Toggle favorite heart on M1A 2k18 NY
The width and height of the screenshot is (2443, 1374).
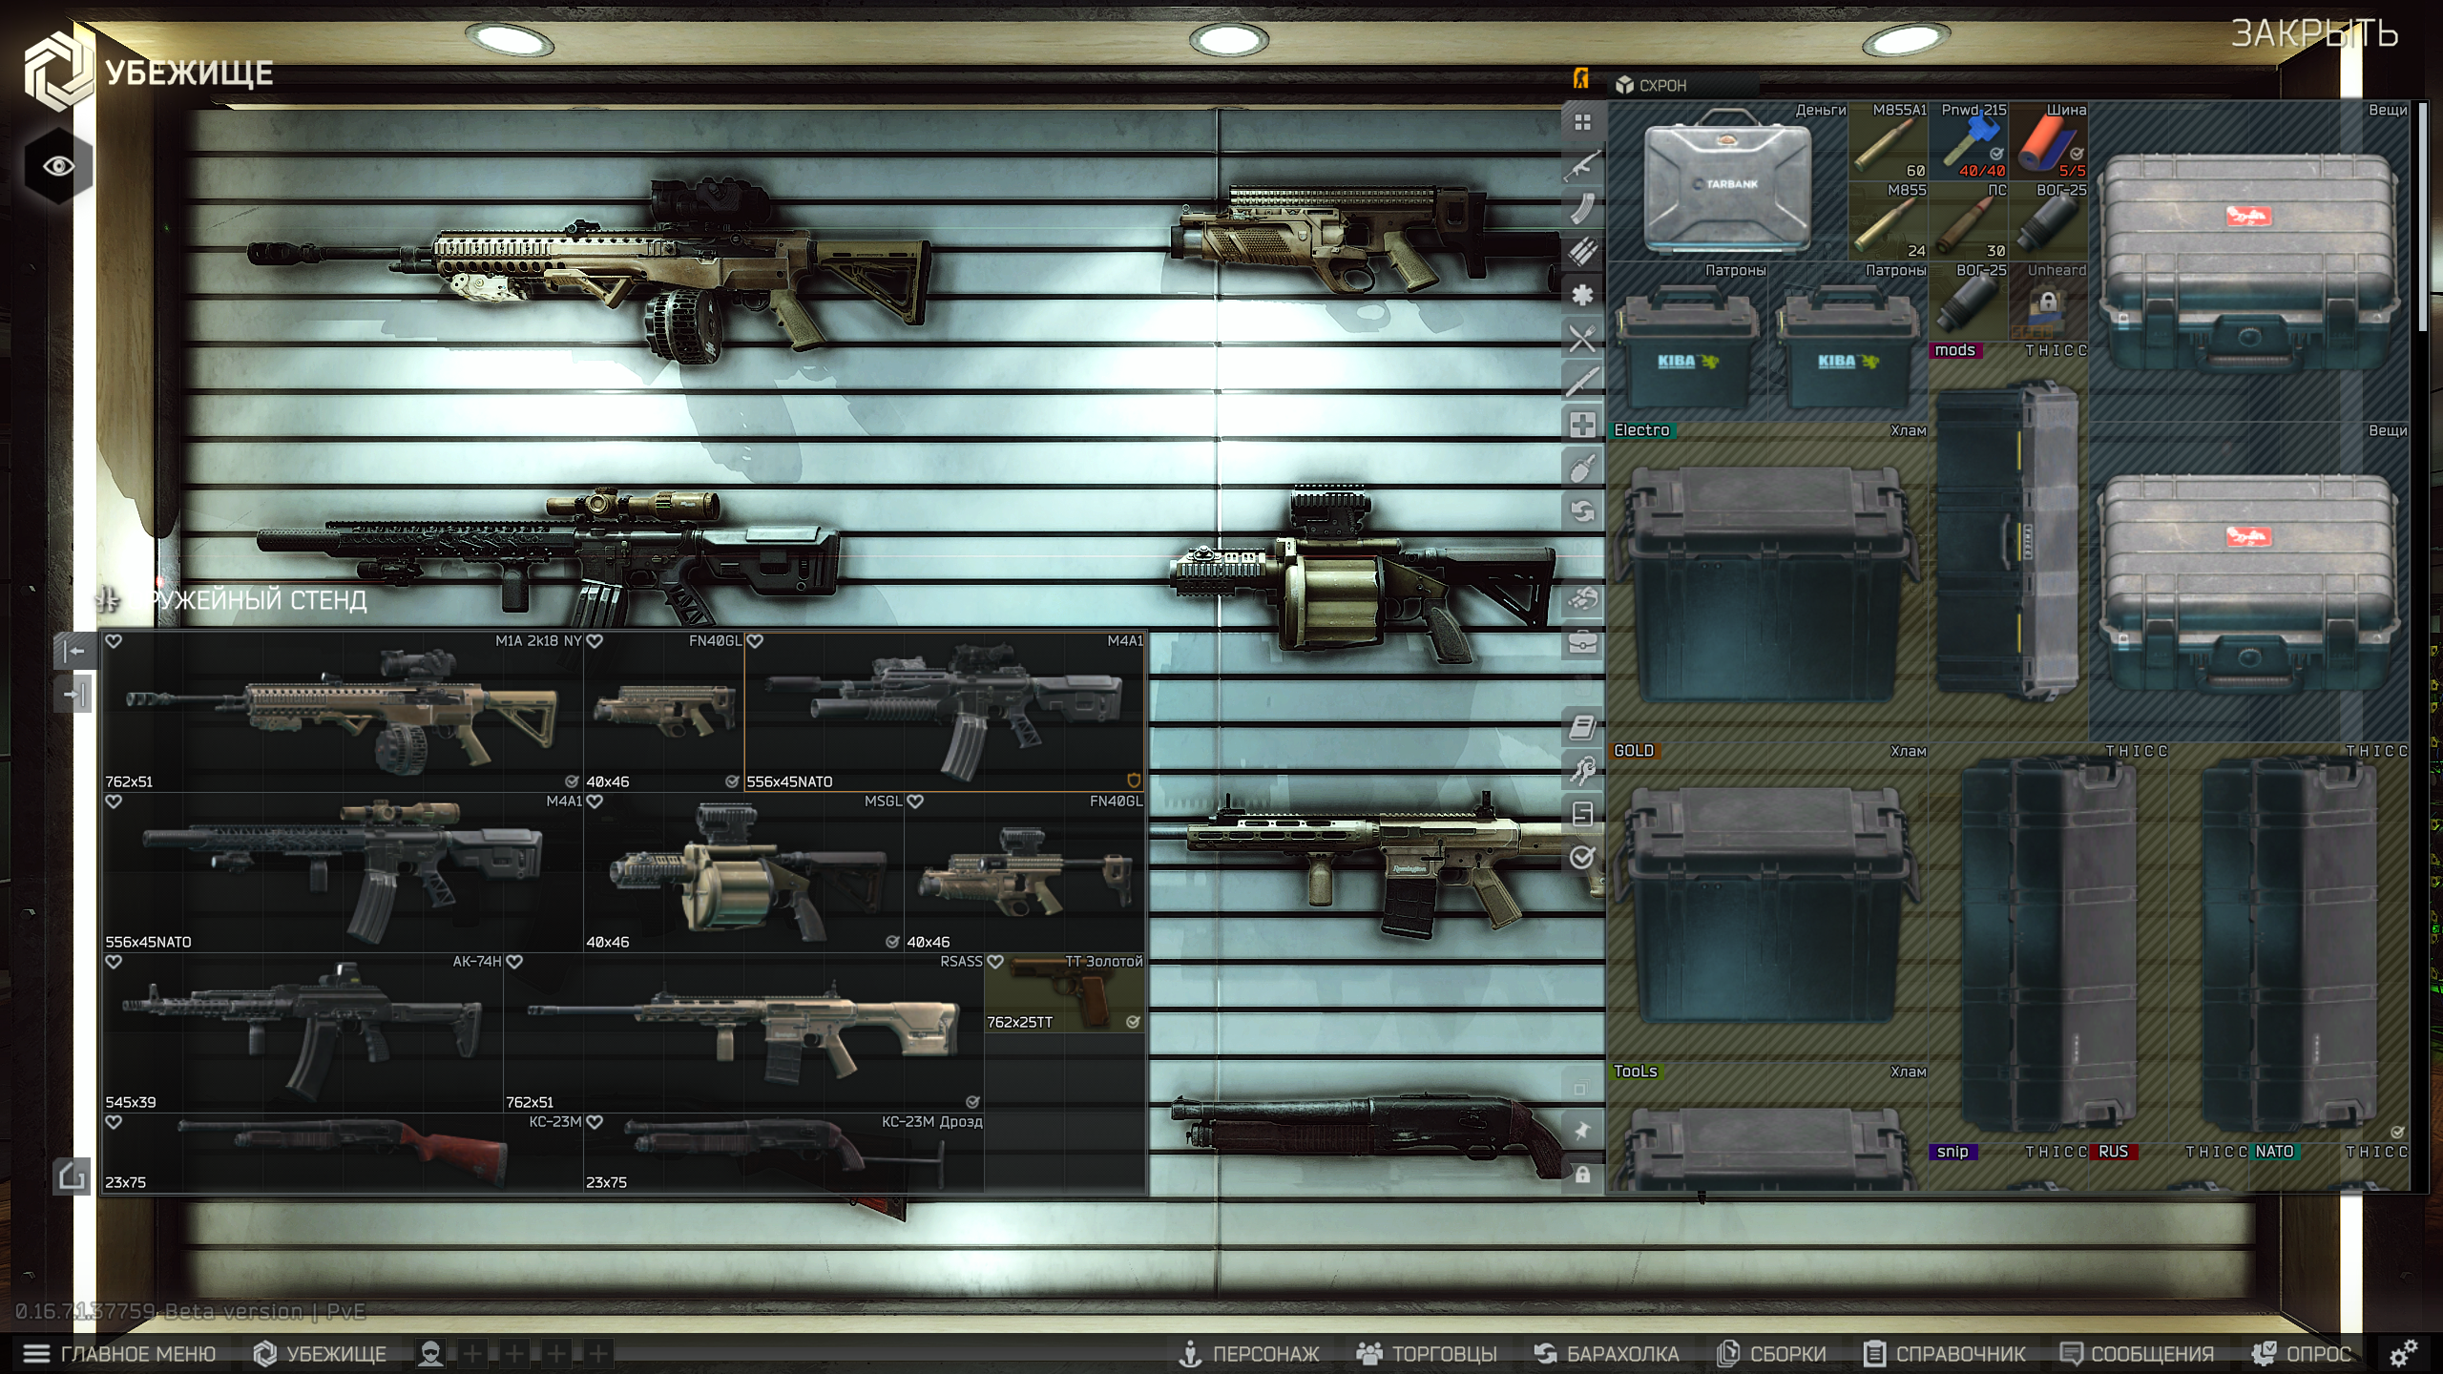pyautogui.click(x=114, y=641)
